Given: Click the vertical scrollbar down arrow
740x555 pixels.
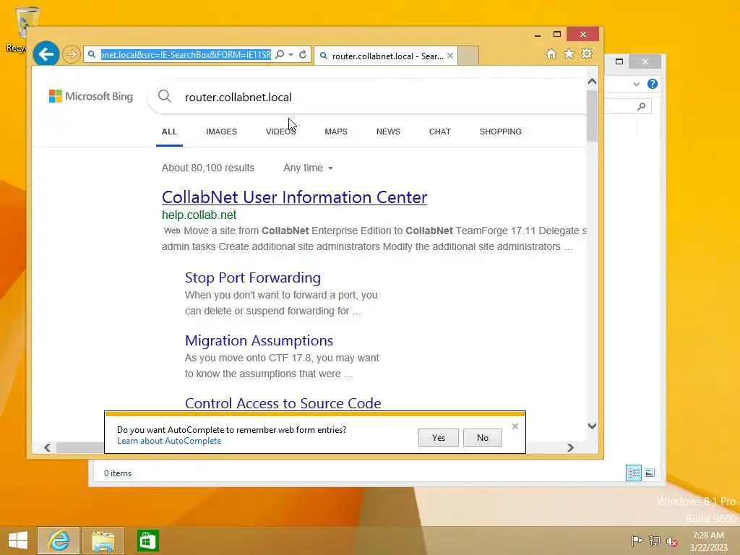Looking at the screenshot, I should pos(593,426).
